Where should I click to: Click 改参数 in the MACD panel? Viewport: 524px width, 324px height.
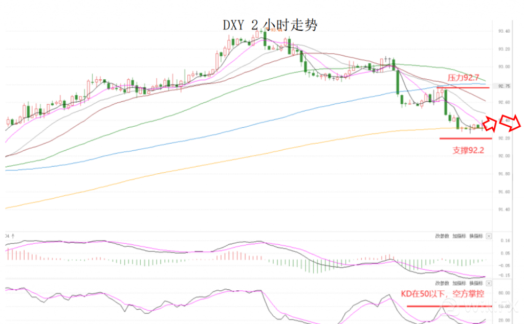pos(442,236)
